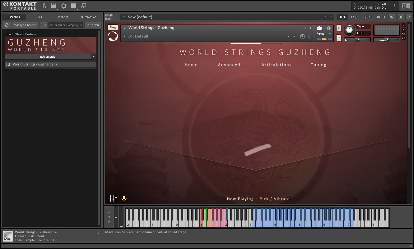Toggle the KSP multi script button
The image size is (414, 249).
click(392, 17)
